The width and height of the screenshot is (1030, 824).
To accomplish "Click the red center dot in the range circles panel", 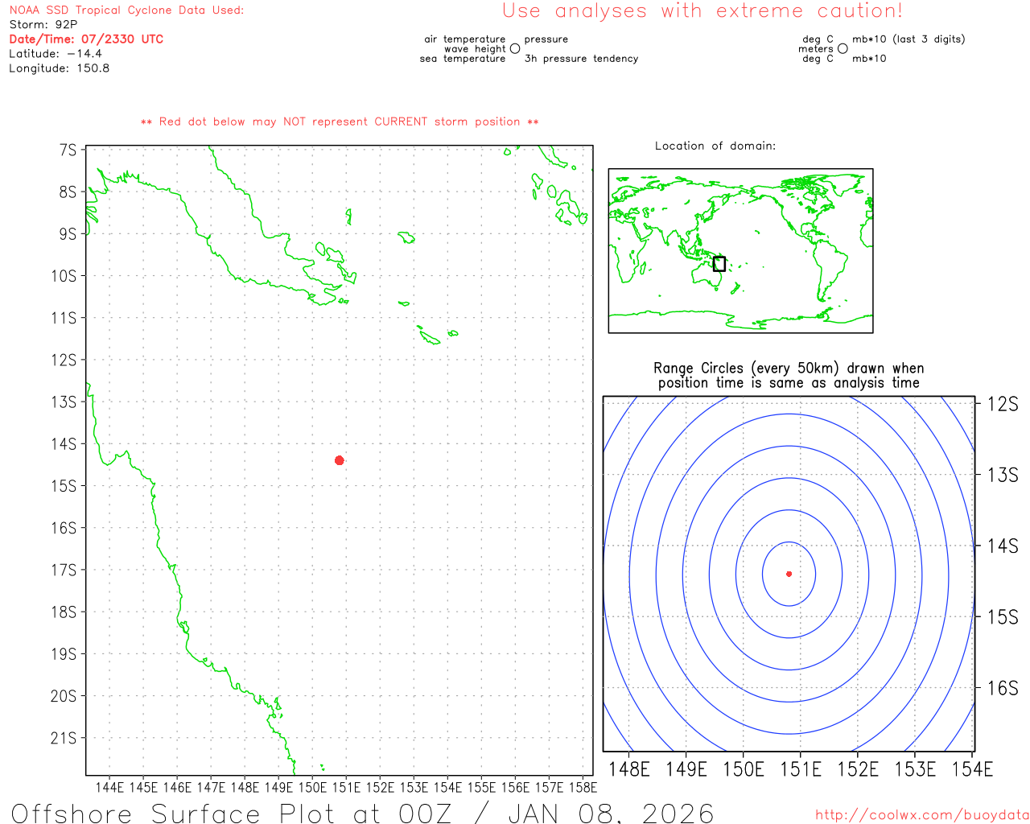I will pos(789,574).
